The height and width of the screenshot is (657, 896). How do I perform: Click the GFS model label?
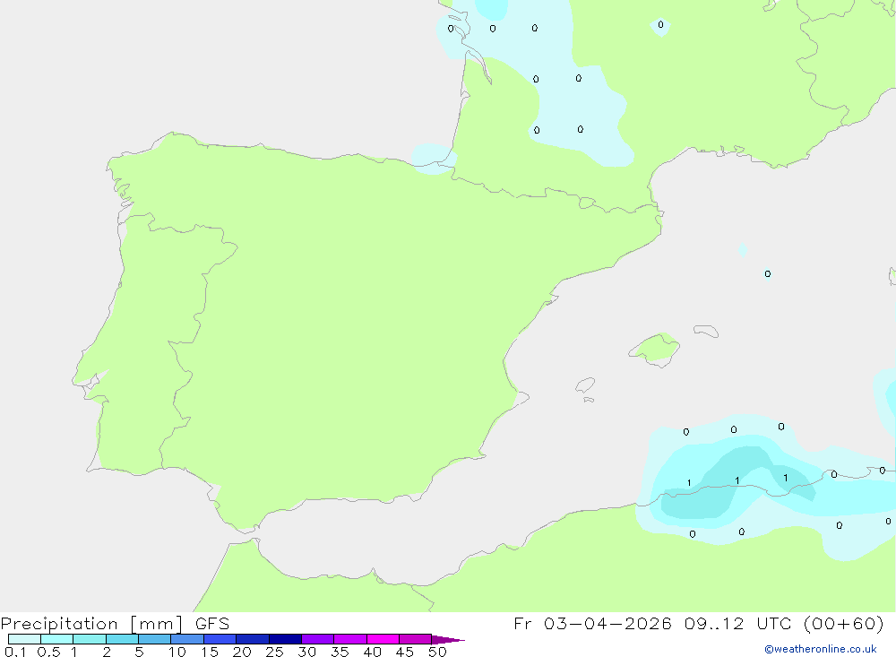(x=212, y=624)
